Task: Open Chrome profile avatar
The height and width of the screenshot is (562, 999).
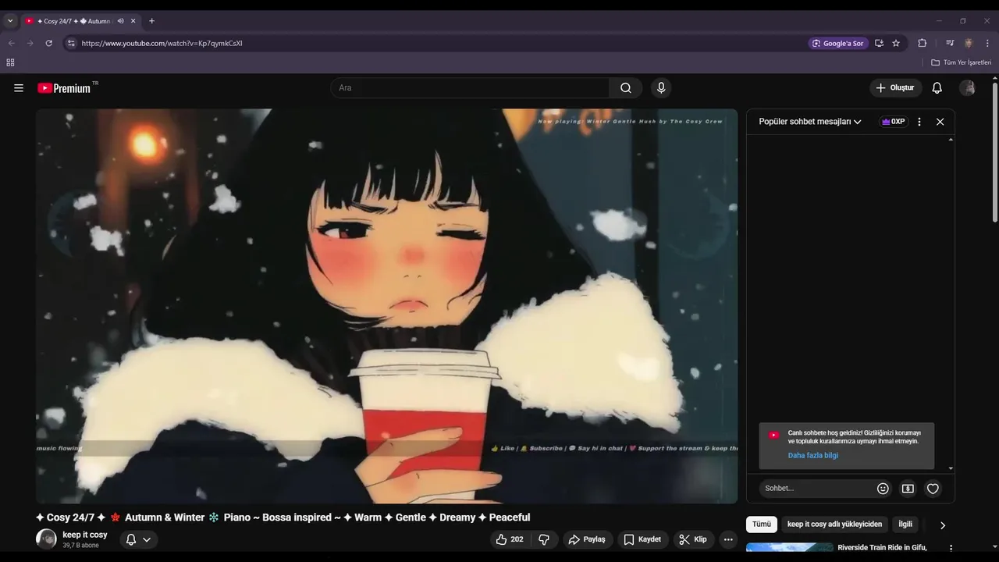Action: pyautogui.click(x=969, y=43)
